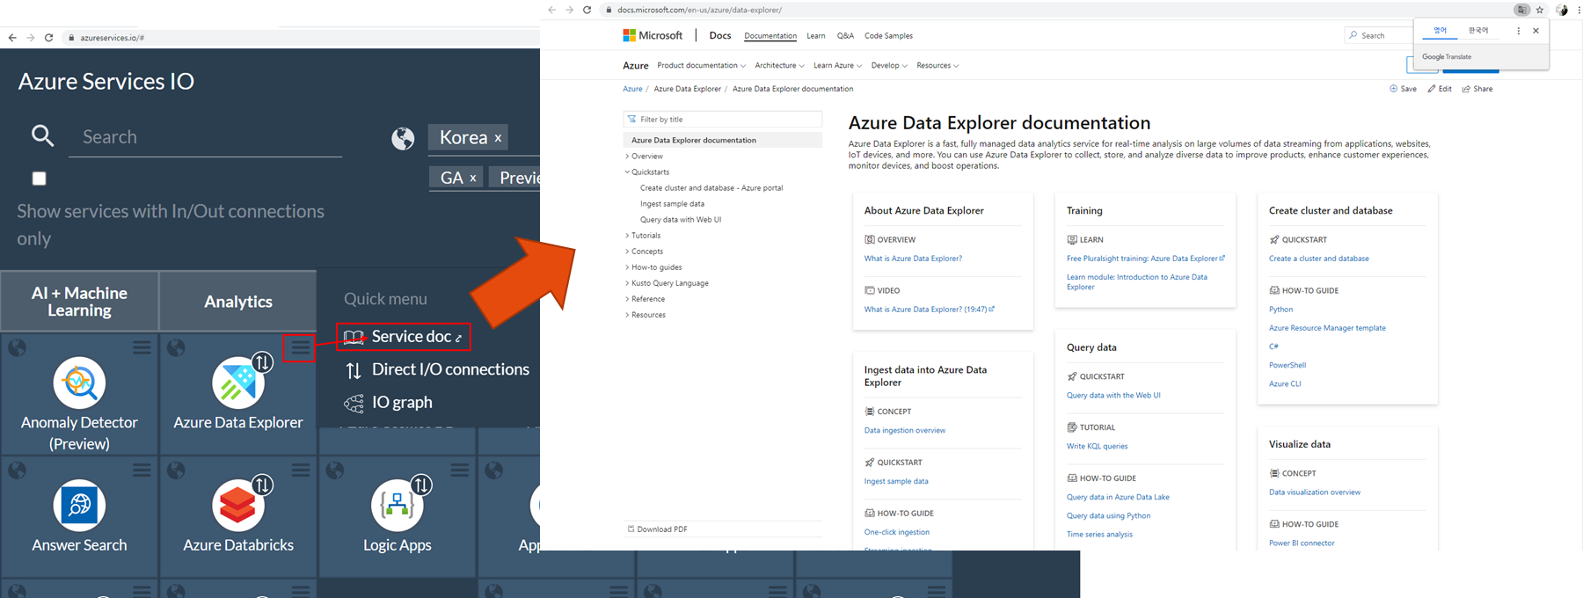1583x598 pixels.
Task: Click the Download PDF link
Action: click(x=657, y=529)
